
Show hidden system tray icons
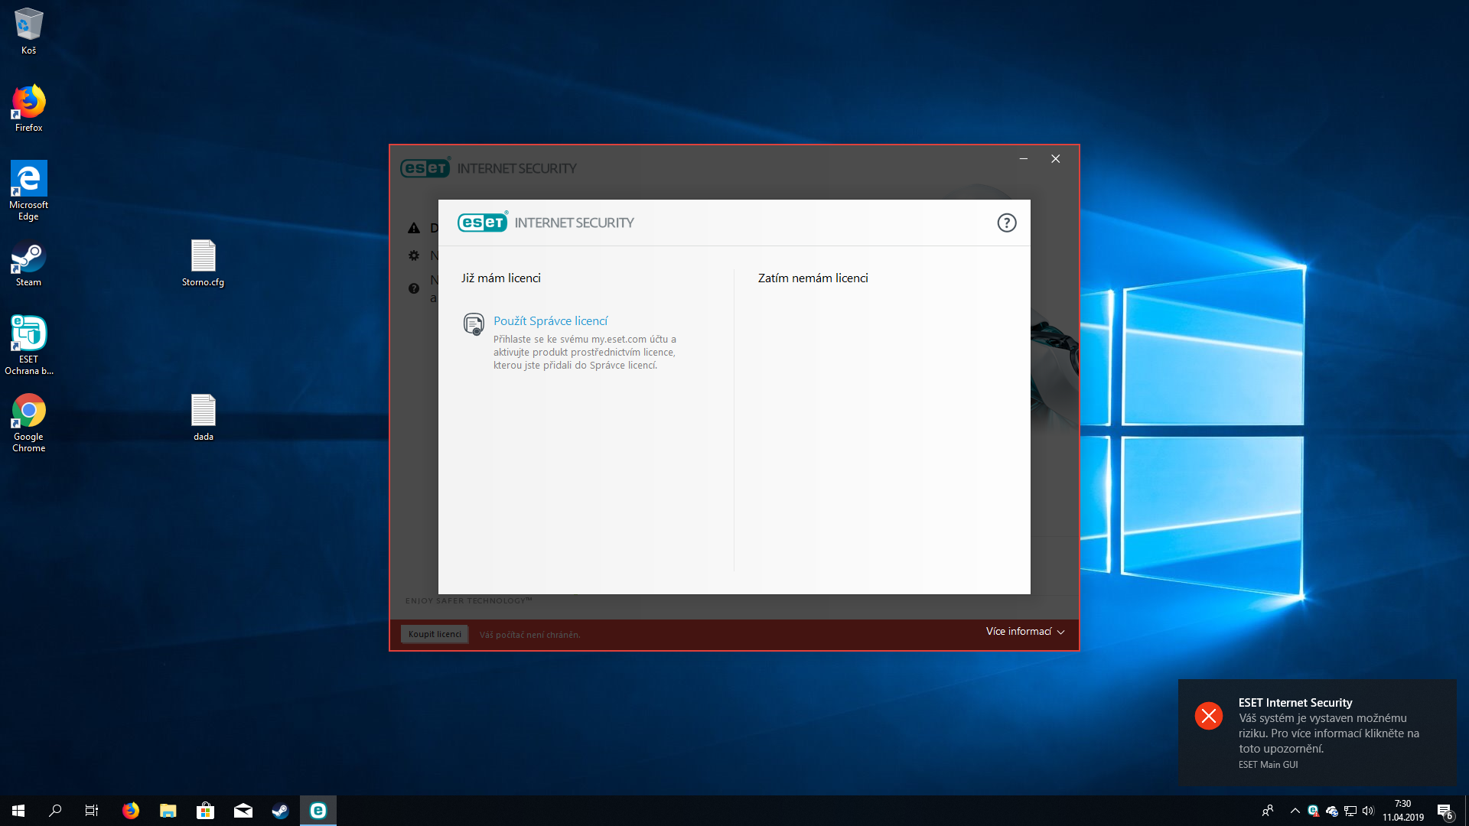1295,811
